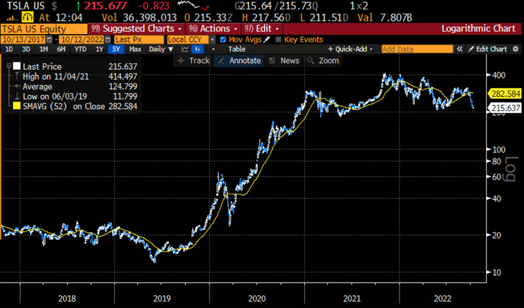The image size is (524, 308).
Task: Select the 1D range tab
Action: pos(9,49)
